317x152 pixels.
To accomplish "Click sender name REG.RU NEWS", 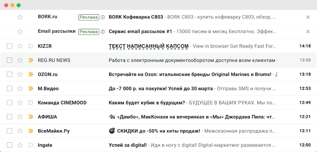I will 54,60.
